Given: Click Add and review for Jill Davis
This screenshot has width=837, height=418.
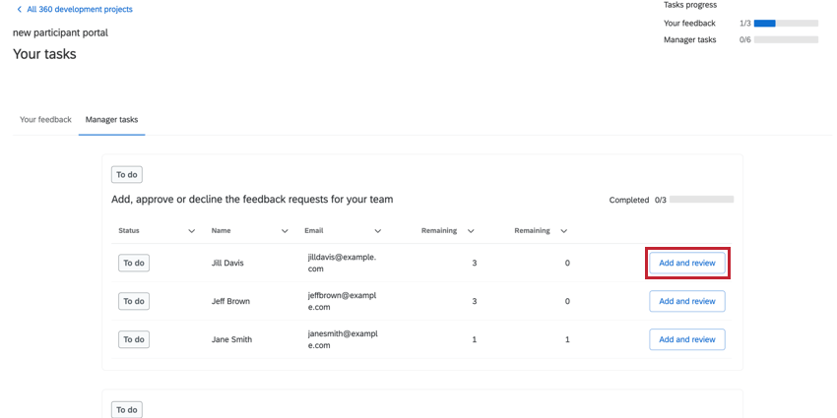Looking at the screenshot, I should (686, 264).
